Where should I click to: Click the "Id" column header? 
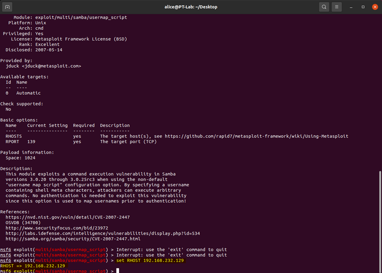tap(8, 82)
